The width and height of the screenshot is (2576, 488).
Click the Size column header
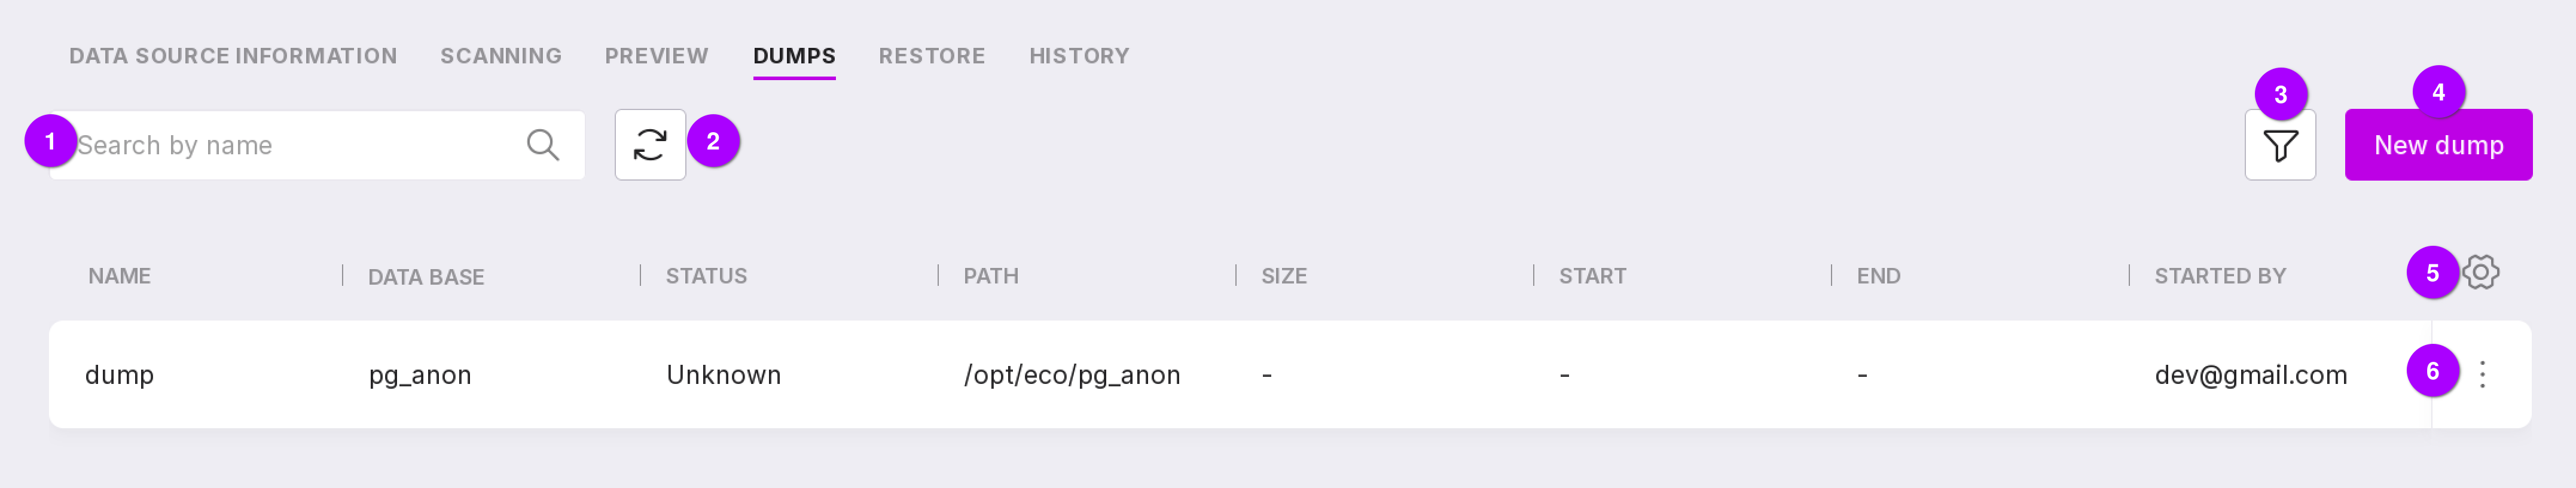[x=1283, y=276]
